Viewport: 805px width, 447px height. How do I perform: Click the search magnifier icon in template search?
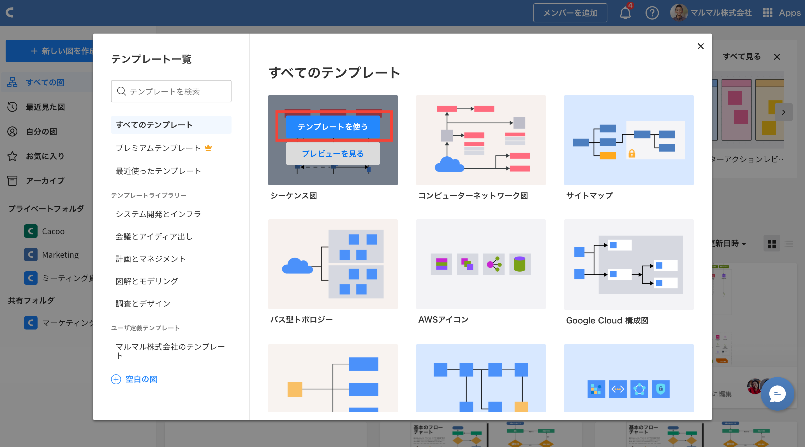tap(121, 91)
